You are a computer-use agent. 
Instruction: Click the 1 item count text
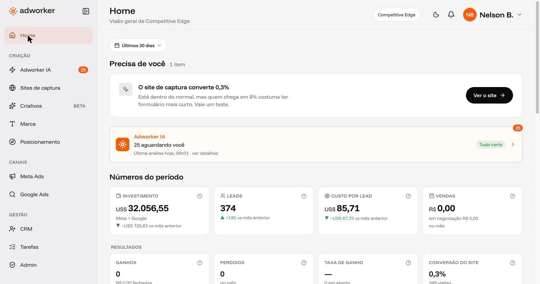pos(177,65)
